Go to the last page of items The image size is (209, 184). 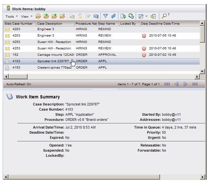[x=195, y=84]
